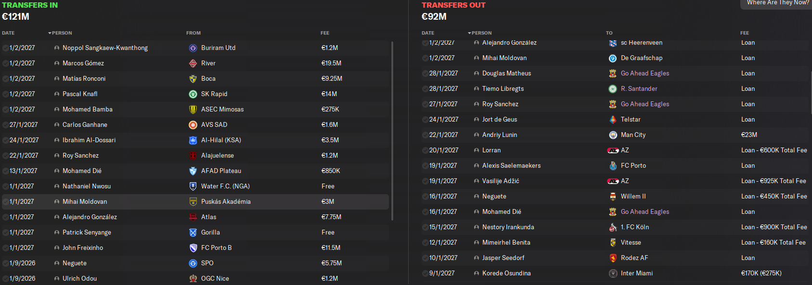
Task: Click the River club crest icon
Action: (193, 63)
